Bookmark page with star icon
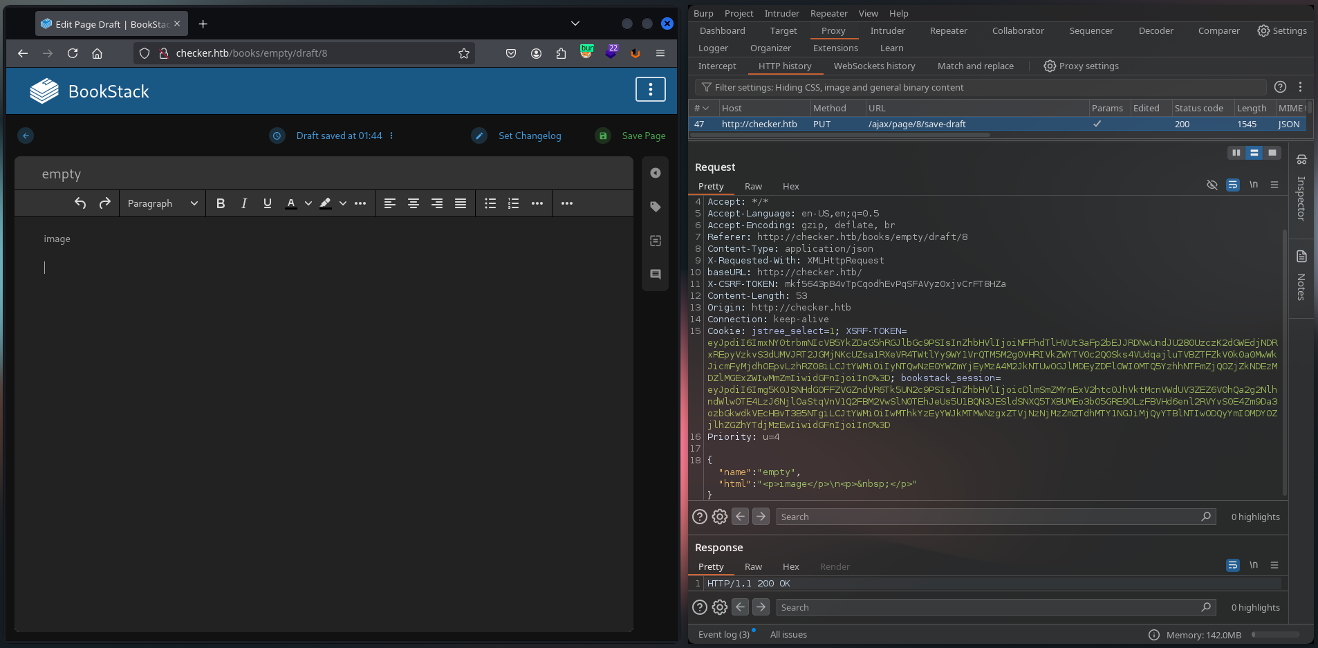Image resolution: width=1318 pixels, height=648 pixels. pos(464,53)
